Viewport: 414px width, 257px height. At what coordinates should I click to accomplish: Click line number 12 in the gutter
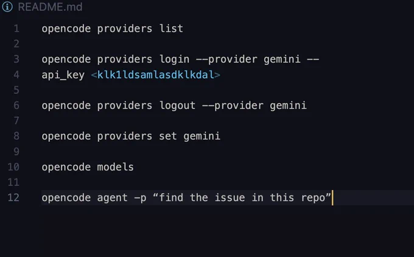click(x=13, y=197)
